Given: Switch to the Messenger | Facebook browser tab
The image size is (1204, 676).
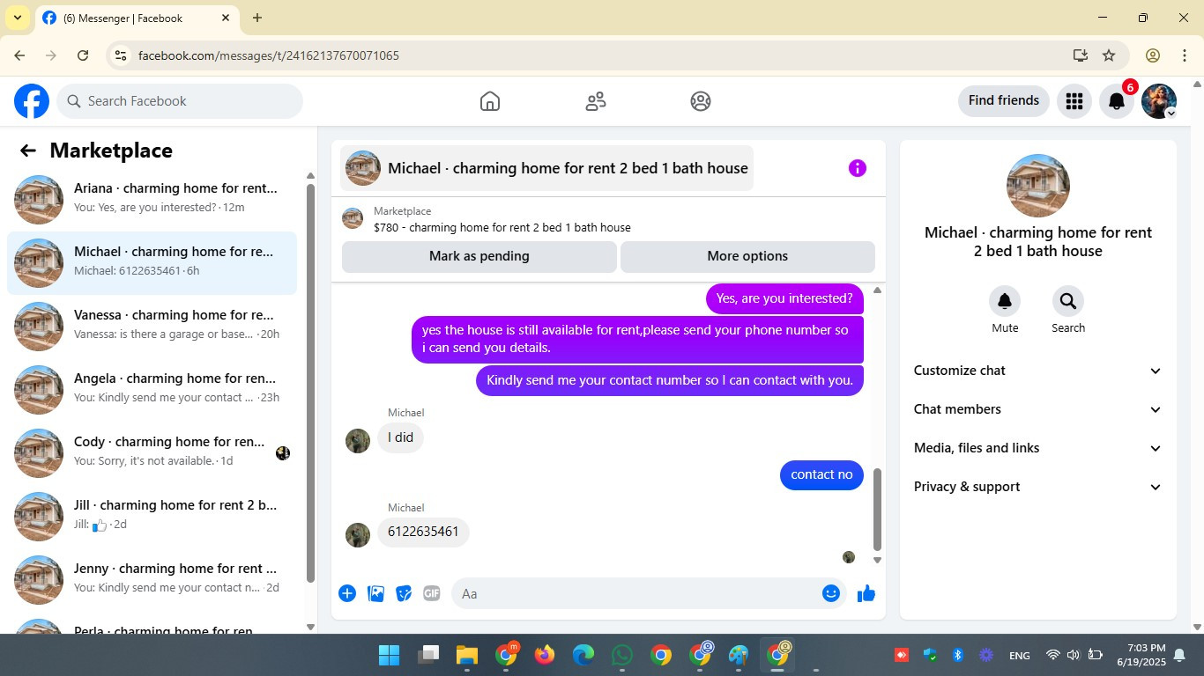Looking at the screenshot, I should click(x=137, y=18).
